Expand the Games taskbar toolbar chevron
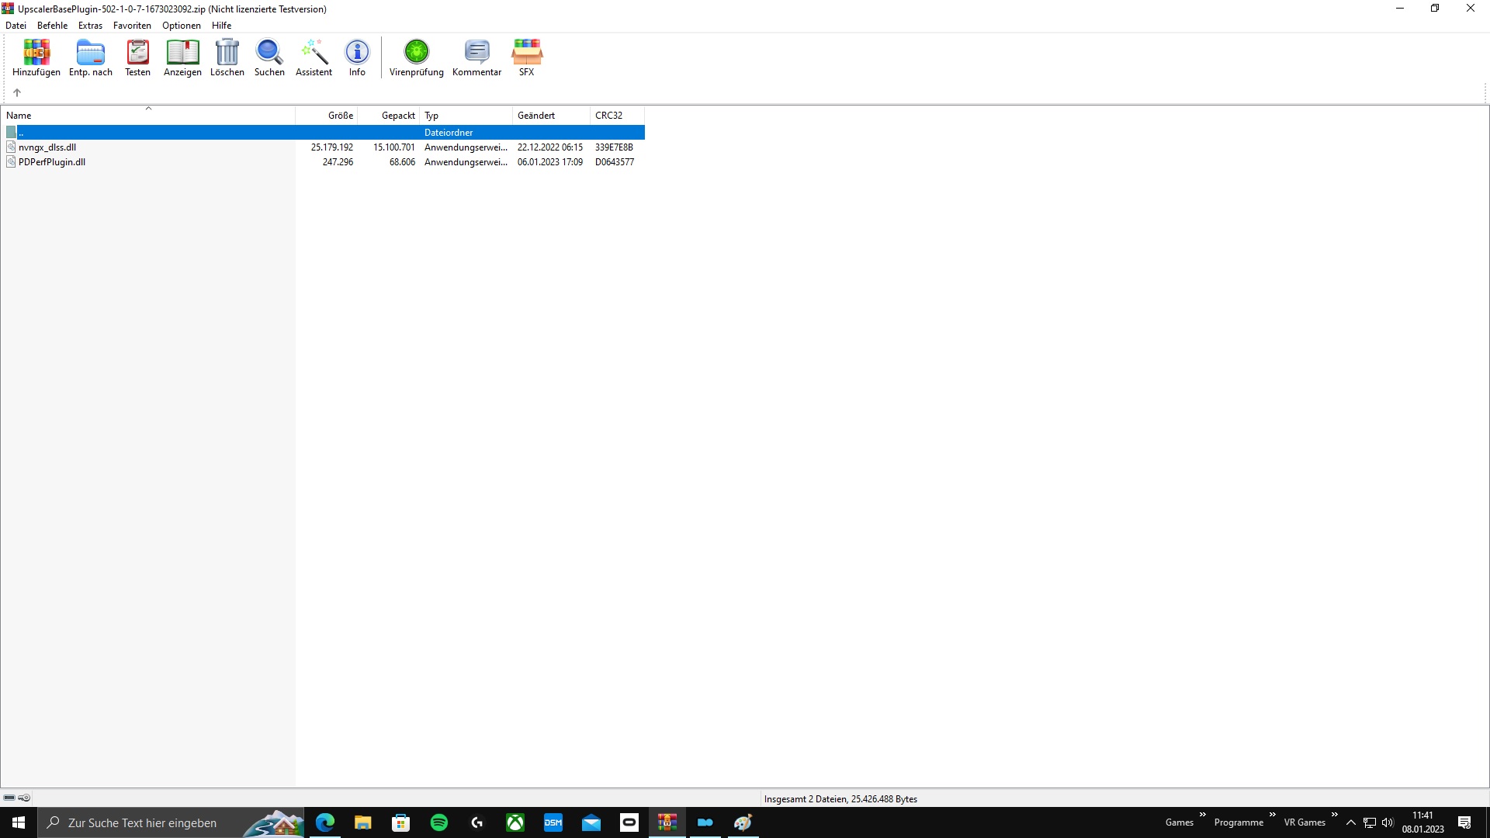Image resolution: width=1490 pixels, height=838 pixels. (x=1202, y=815)
